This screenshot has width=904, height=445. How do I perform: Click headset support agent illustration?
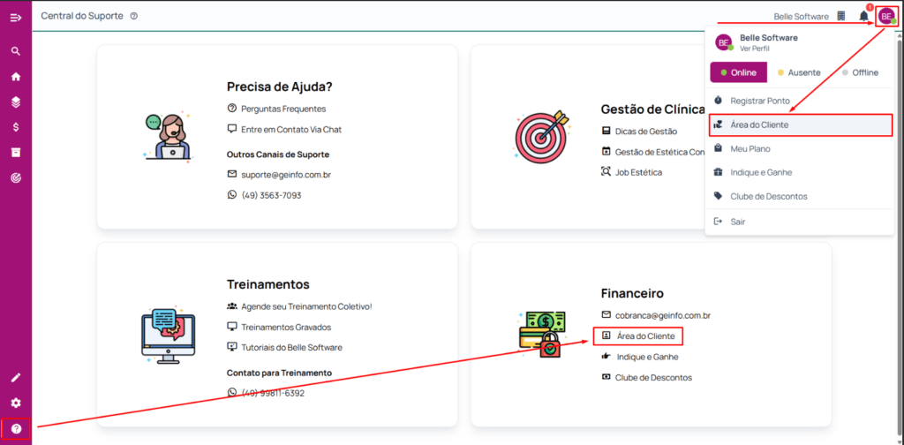pyautogui.click(x=167, y=137)
